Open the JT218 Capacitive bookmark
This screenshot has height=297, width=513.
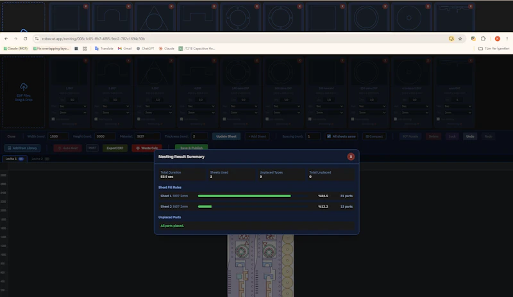(197, 49)
